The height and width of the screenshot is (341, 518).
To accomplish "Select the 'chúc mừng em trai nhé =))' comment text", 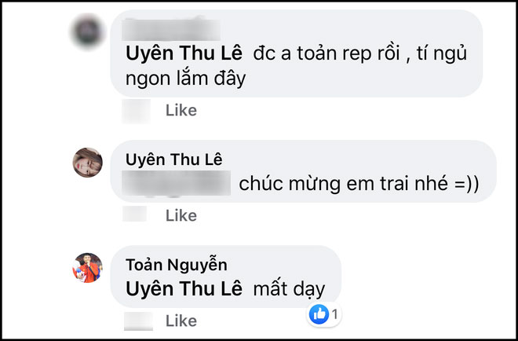I will point(359,184).
